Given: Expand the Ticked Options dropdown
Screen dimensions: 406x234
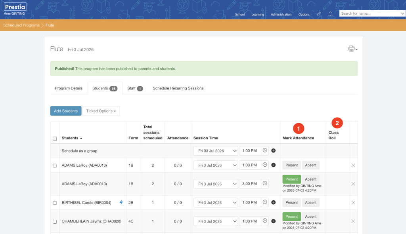Looking at the screenshot, I should click(101, 111).
